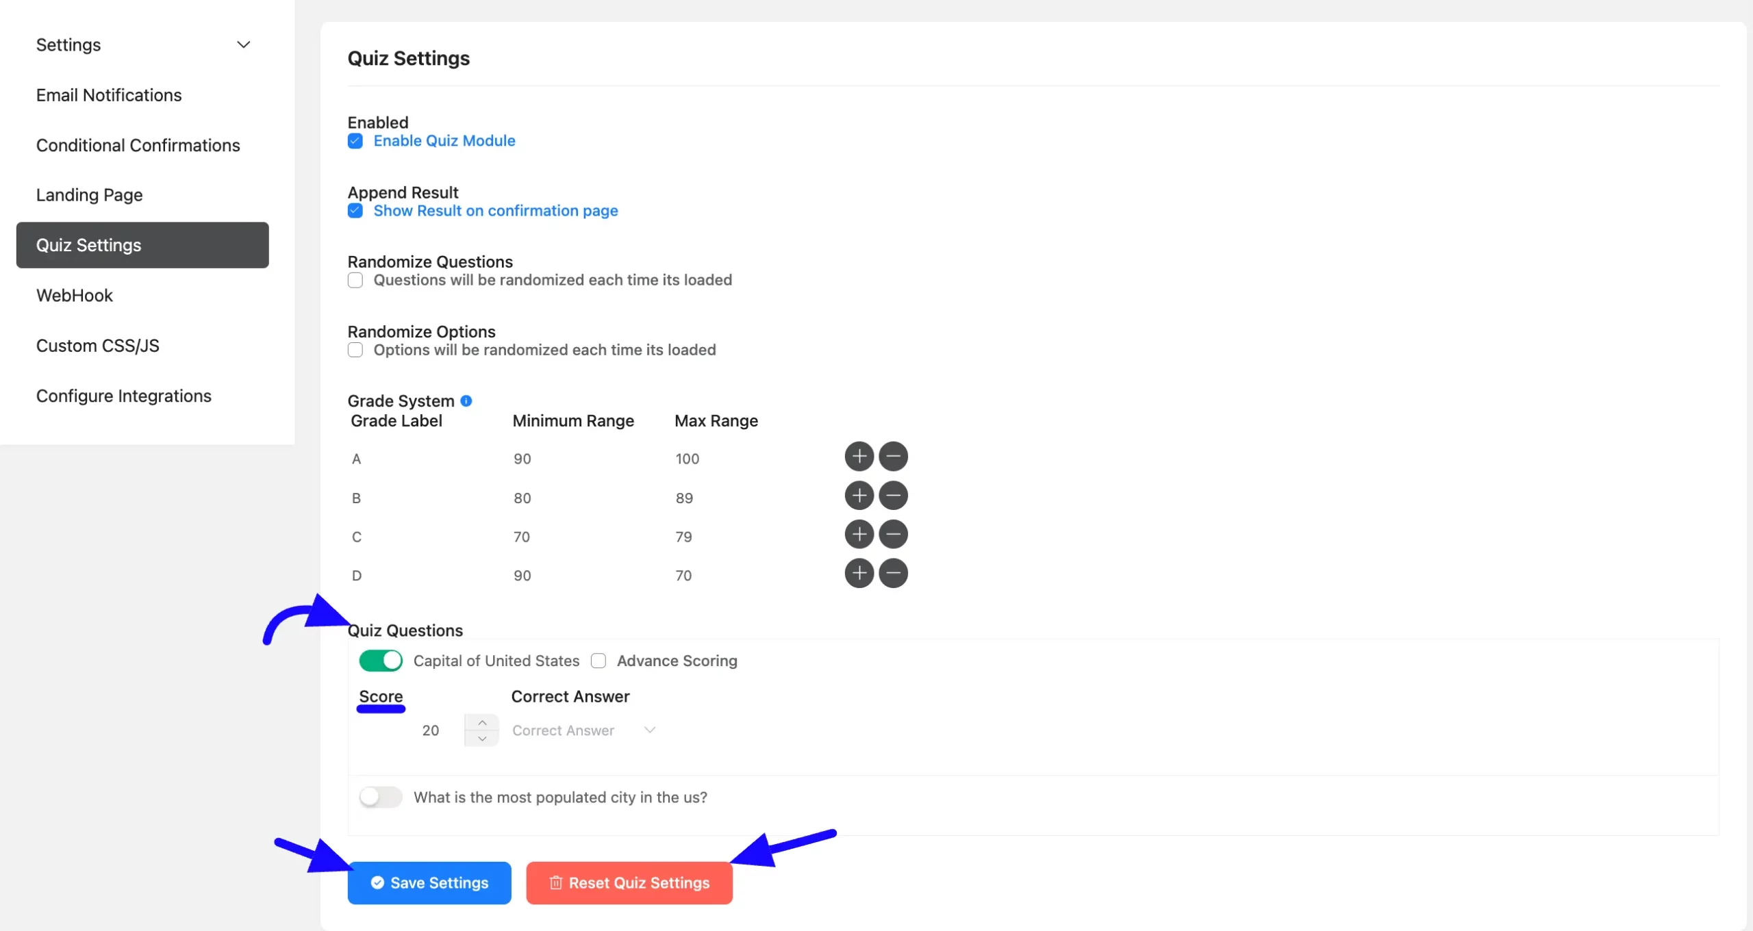
Task: Click Reset Quiz Settings button
Action: click(629, 883)
